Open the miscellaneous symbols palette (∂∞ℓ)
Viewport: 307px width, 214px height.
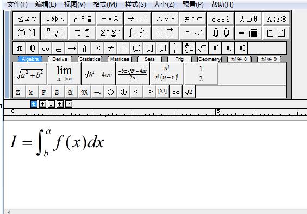221,19
